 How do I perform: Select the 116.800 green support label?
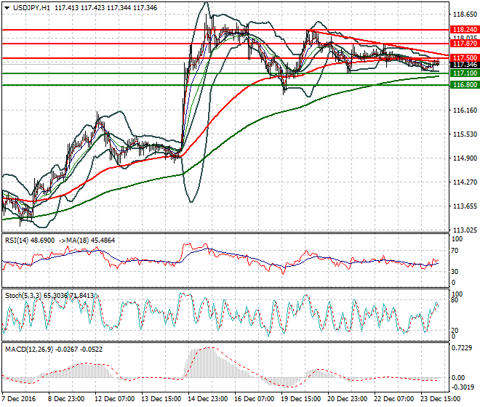click(465, 85)
